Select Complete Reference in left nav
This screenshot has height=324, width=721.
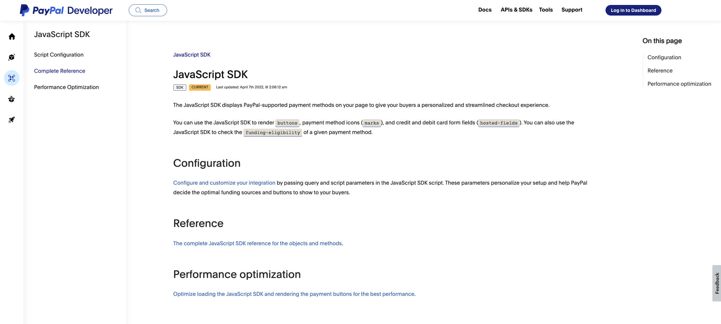click(60, 71)
